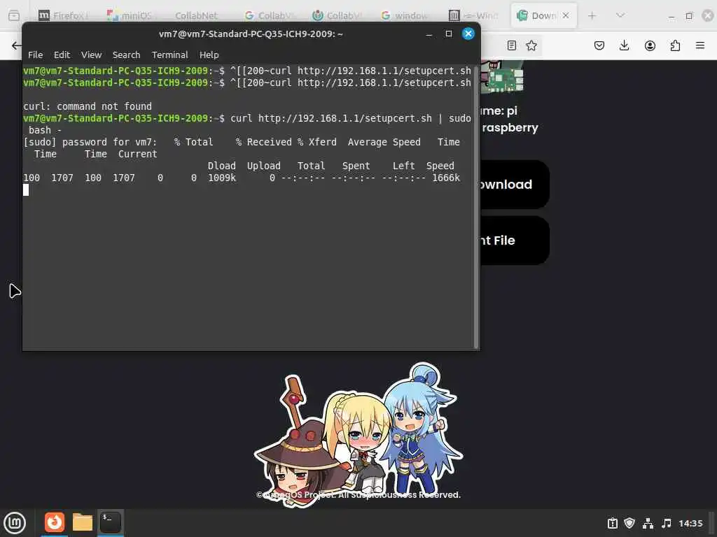Minimize the terminal window

(429, 34)
